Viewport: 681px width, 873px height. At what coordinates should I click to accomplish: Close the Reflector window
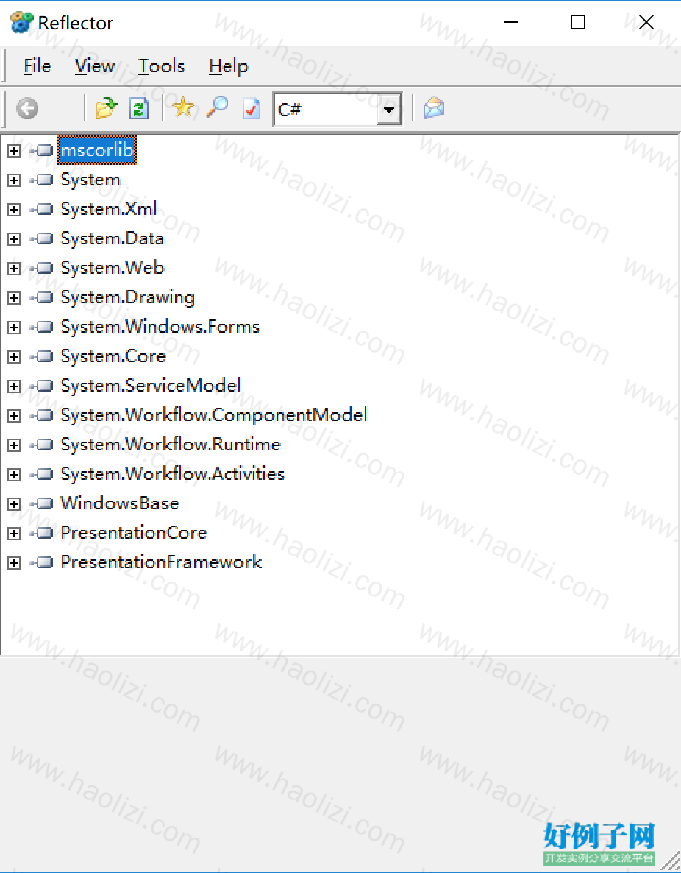[646, 22]
